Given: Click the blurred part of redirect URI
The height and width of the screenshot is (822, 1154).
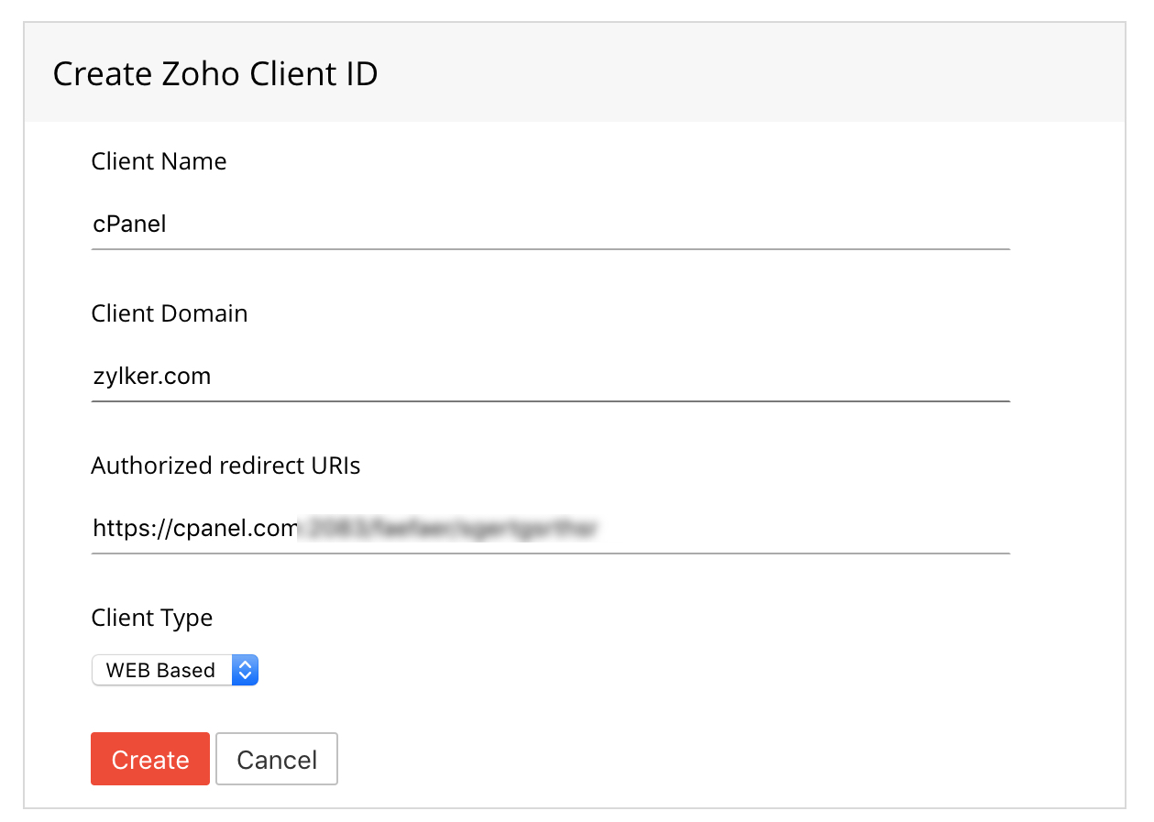Looking at the screenshot, I should [x=449, y=529].
